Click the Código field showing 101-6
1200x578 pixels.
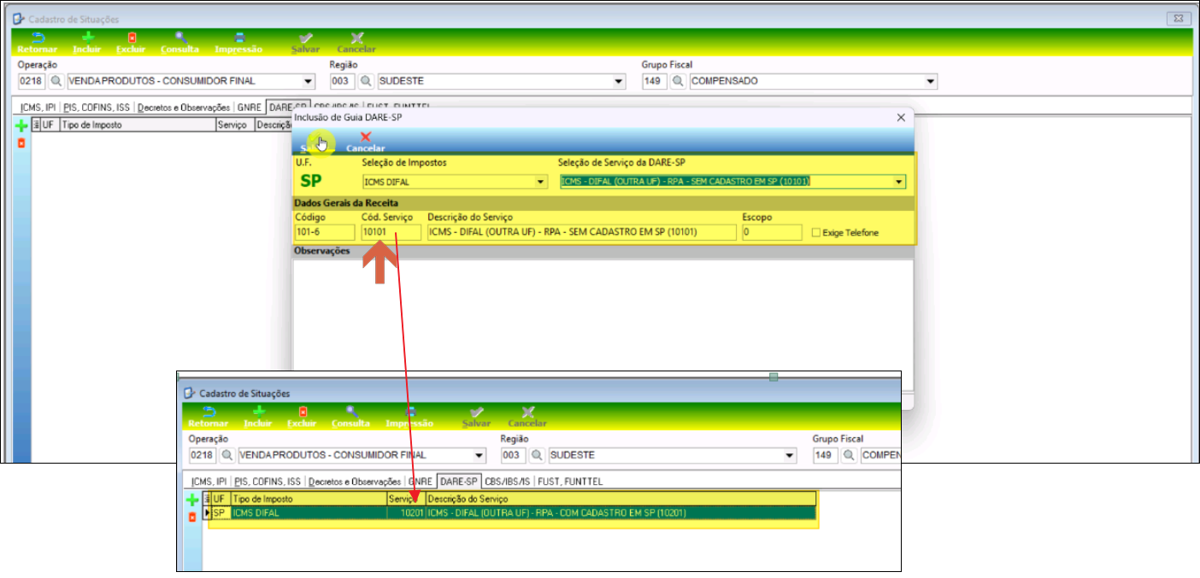pyautogui.click(x=325, y=232)
